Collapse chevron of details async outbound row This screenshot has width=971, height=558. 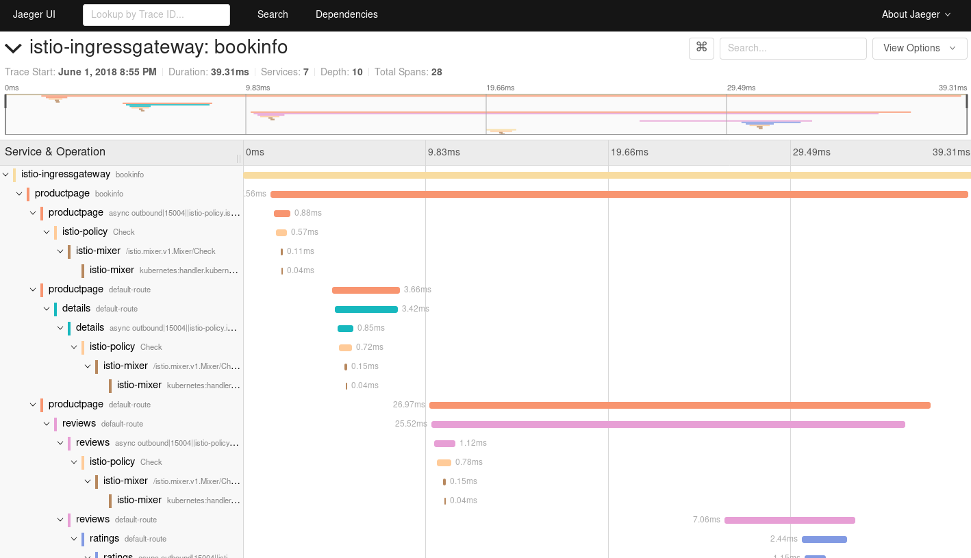(60, 328)
